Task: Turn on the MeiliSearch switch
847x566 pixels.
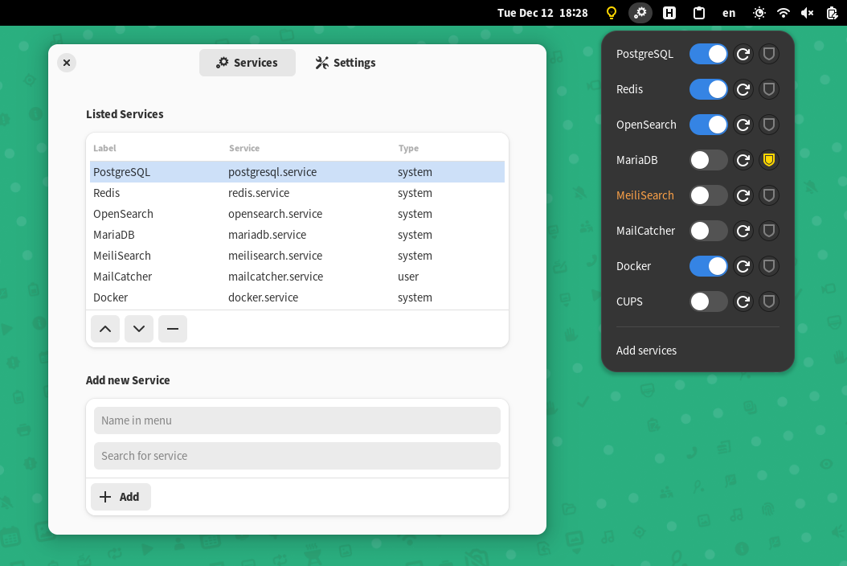Action: pos(709,195)
